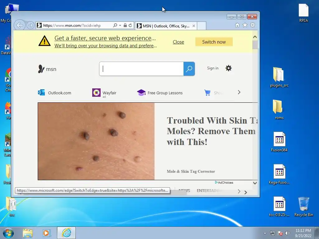Open a new blank tab
319x239 pixels.
pyautogui.click(x=202, y=26)
